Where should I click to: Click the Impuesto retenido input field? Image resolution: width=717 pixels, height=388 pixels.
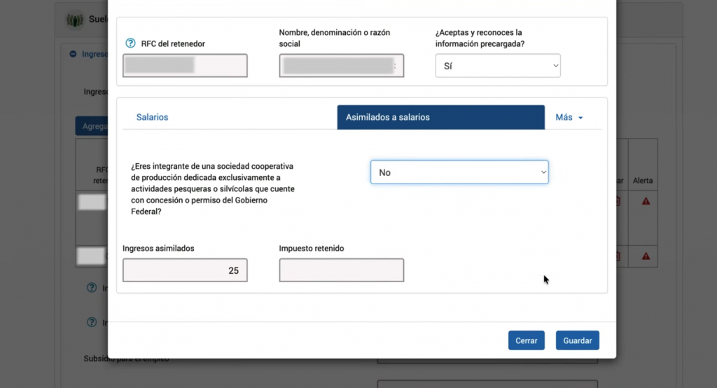[x=341, y=270]
